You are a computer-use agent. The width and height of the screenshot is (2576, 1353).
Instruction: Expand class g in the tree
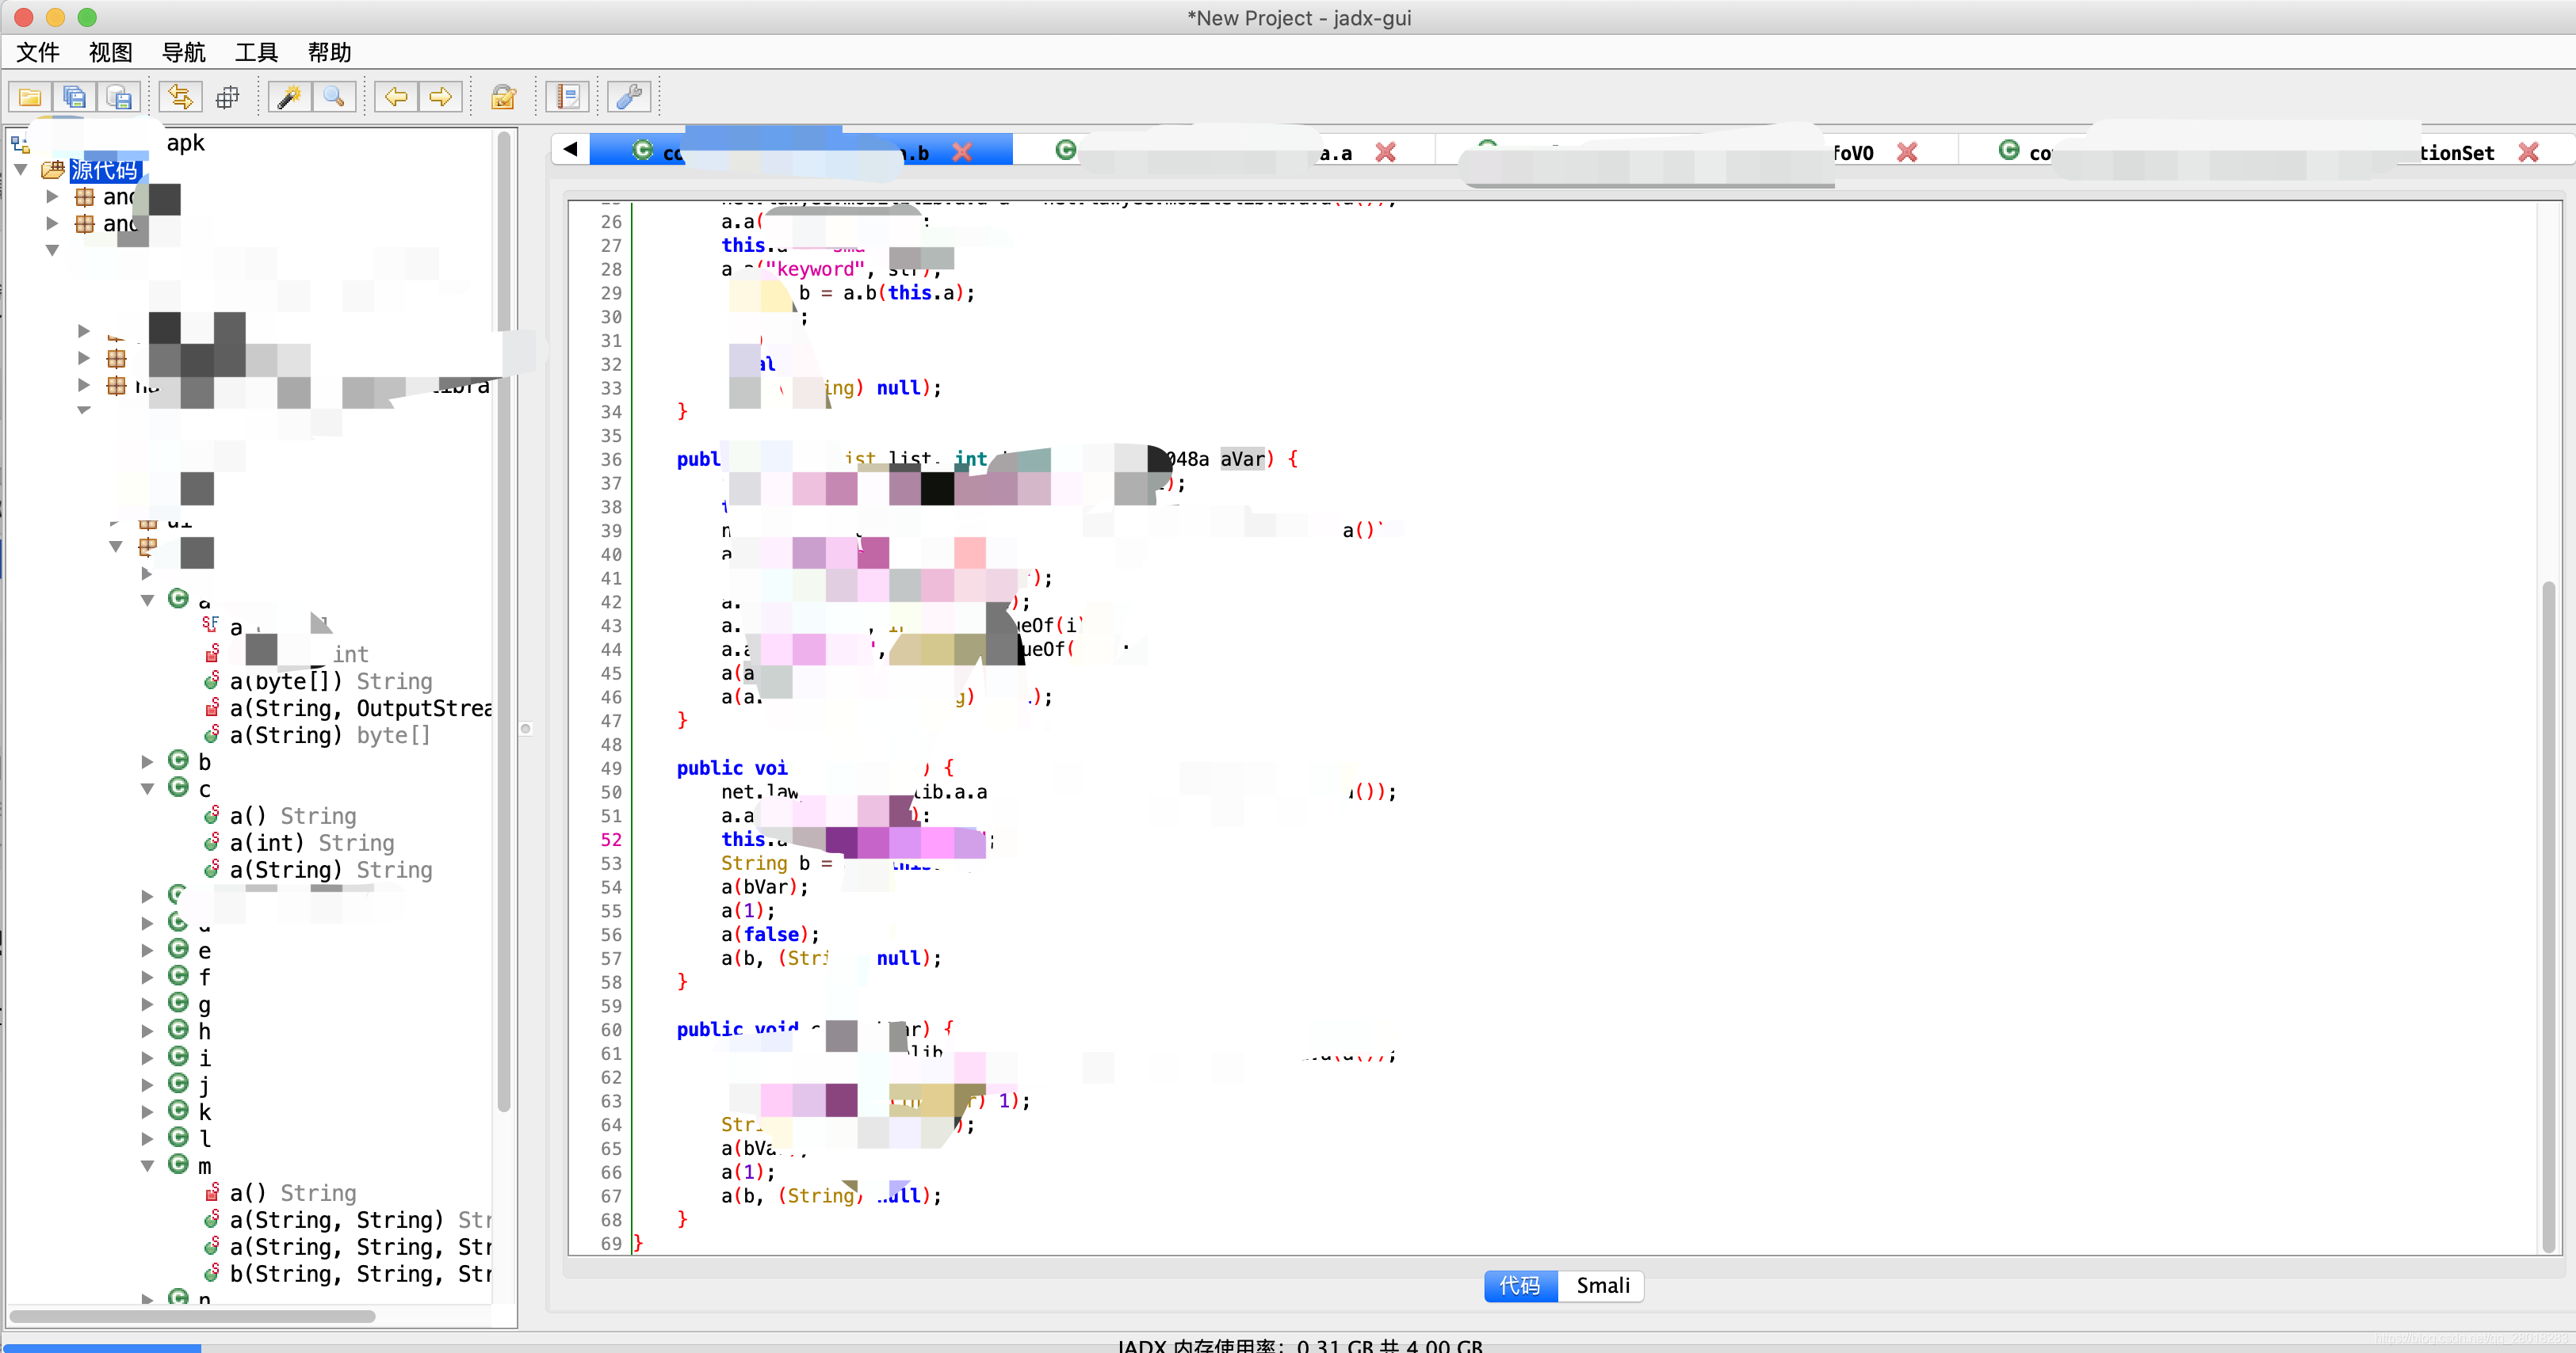(x=147, y=1004)
